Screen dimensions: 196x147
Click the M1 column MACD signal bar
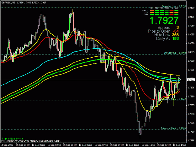pos(152,11)
